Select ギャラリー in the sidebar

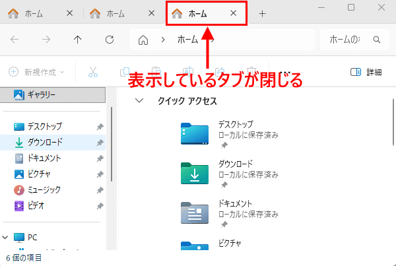tap(53, 95)
